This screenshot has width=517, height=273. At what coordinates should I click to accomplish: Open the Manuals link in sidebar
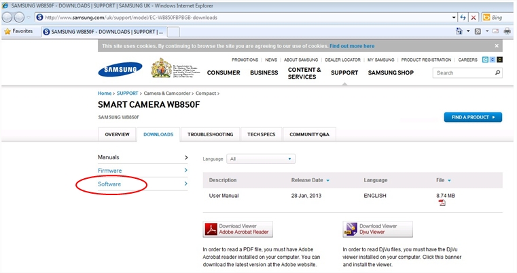109,157
